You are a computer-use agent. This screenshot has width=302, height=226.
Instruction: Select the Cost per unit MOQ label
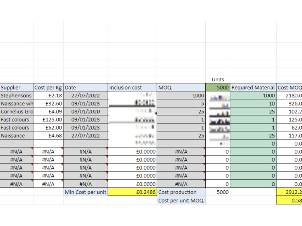click(181, 200)
